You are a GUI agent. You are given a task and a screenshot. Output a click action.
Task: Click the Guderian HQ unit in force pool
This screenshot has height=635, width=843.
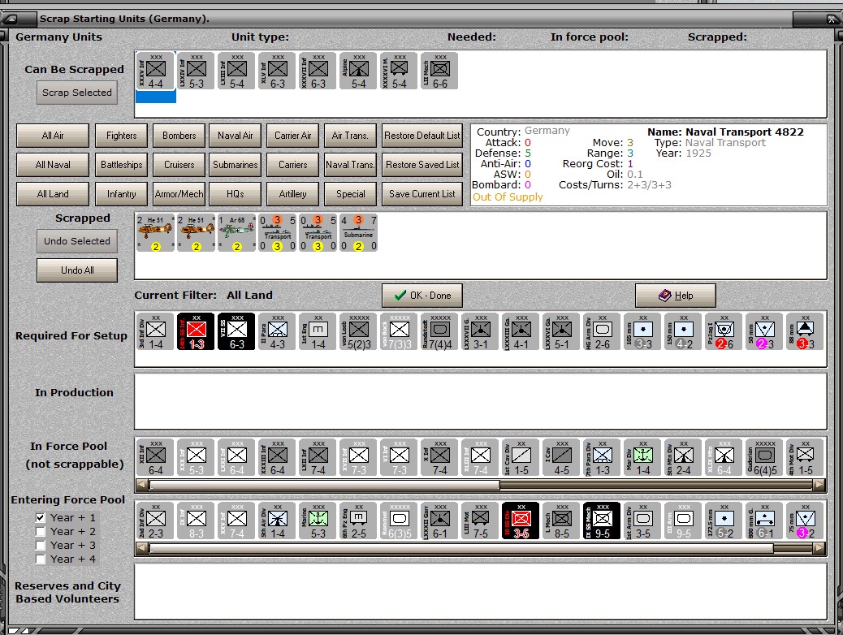tap(764, 456)
